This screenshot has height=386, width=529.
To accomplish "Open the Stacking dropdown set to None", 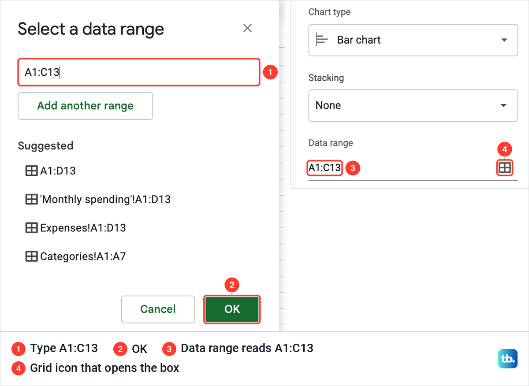I will coord(413,106).
